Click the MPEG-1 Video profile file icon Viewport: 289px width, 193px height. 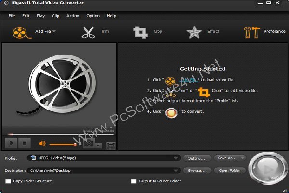(33, 158)
